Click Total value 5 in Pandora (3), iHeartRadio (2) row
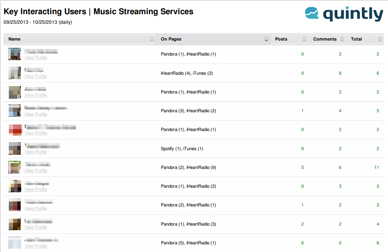Image resolution: width=388 pixels, height=252 pixels. 378,111
